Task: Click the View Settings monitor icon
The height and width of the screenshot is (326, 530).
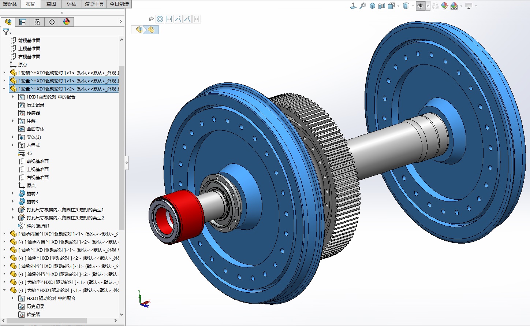Action: pyautogui.click(x=469, y=6)
